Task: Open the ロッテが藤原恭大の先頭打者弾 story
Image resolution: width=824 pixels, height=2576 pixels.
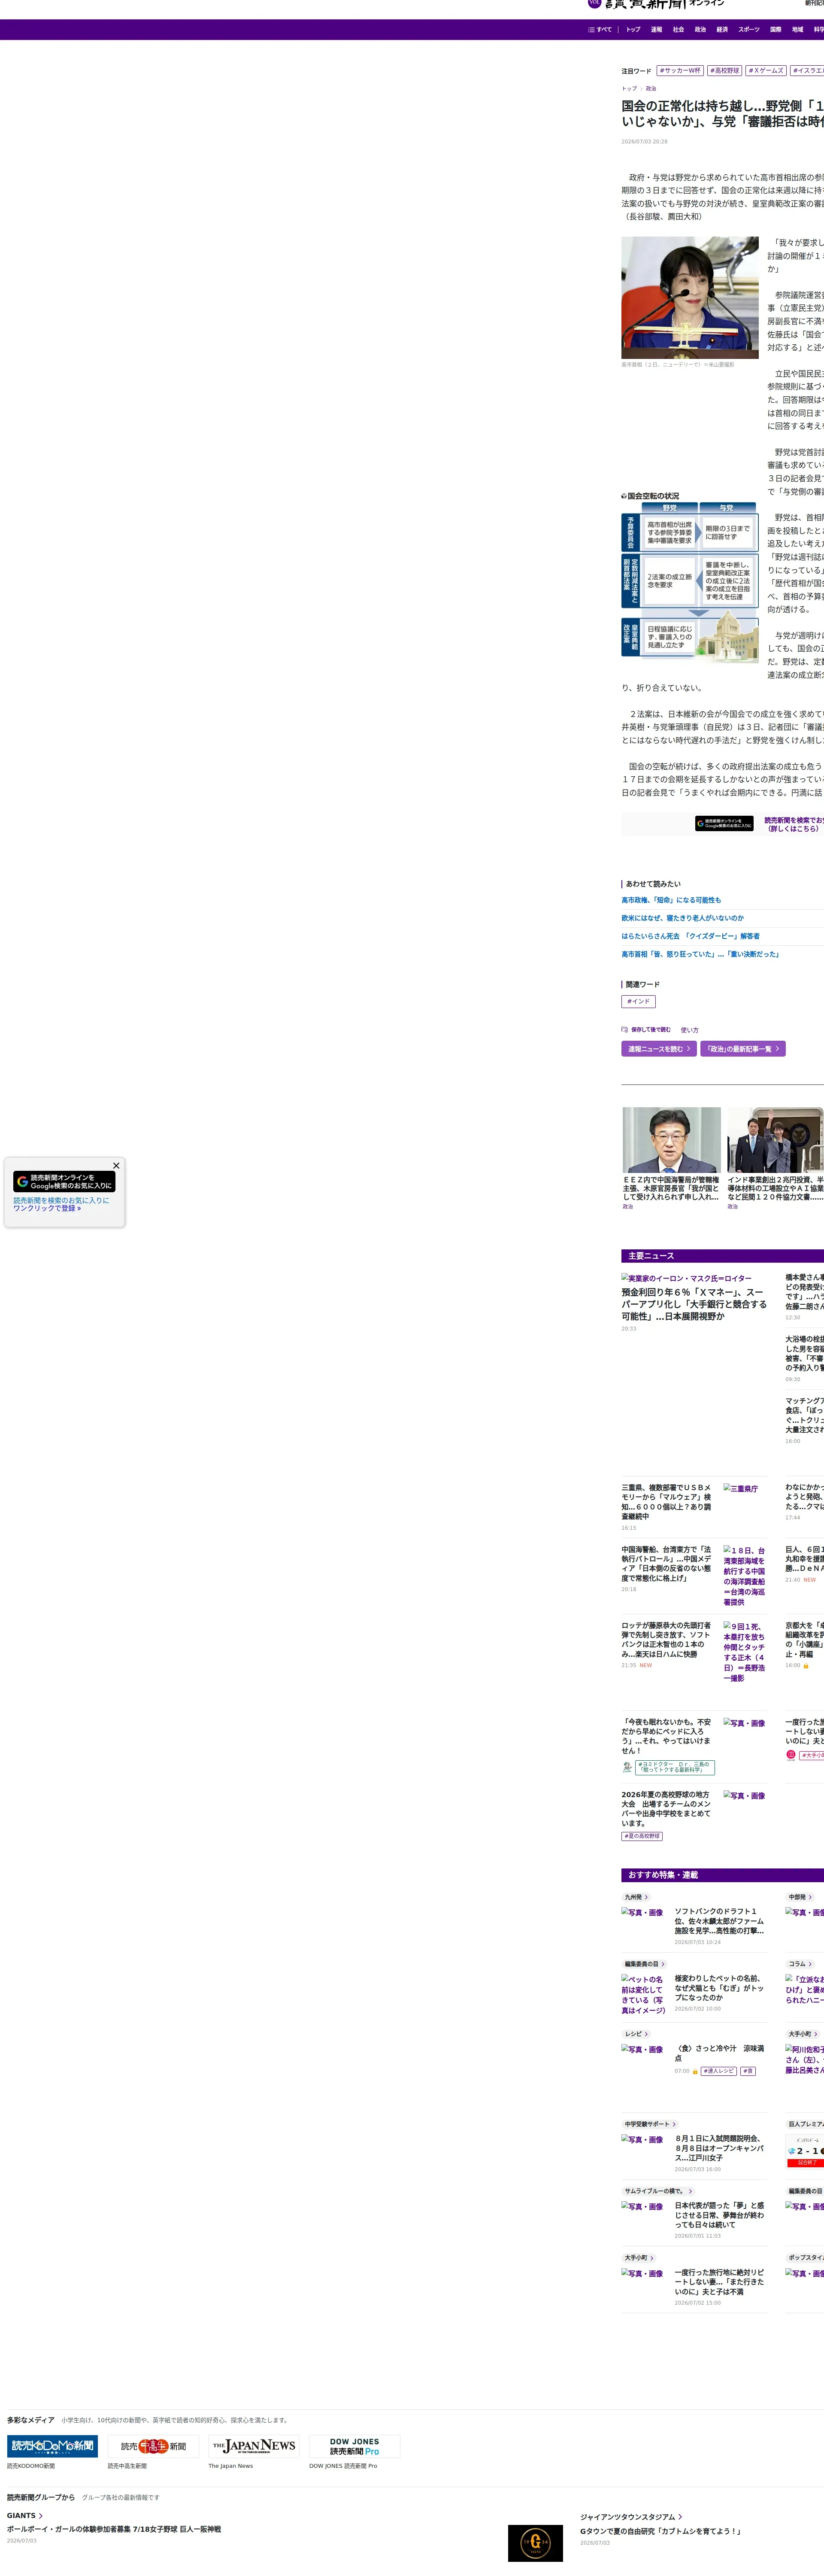Action: click(667, 1639)
